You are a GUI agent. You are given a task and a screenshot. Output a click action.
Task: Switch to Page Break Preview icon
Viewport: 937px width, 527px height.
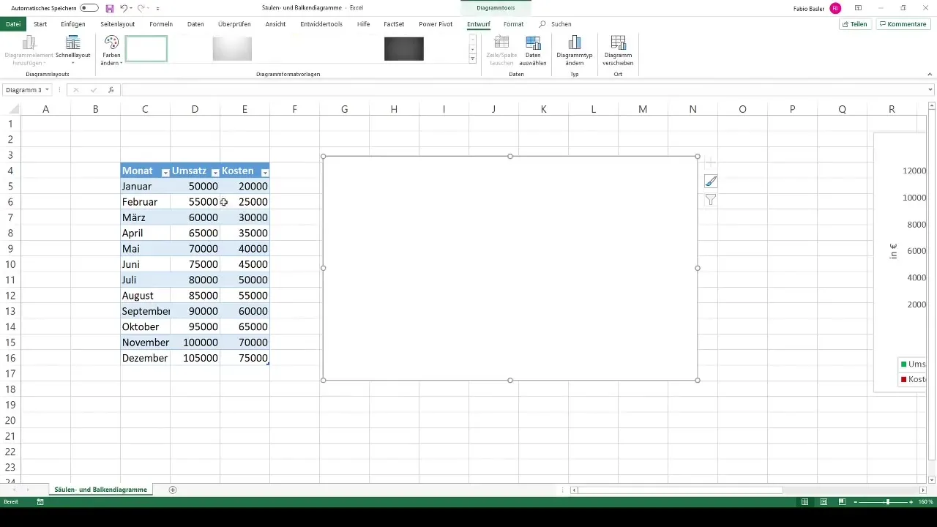coord(842,502)
